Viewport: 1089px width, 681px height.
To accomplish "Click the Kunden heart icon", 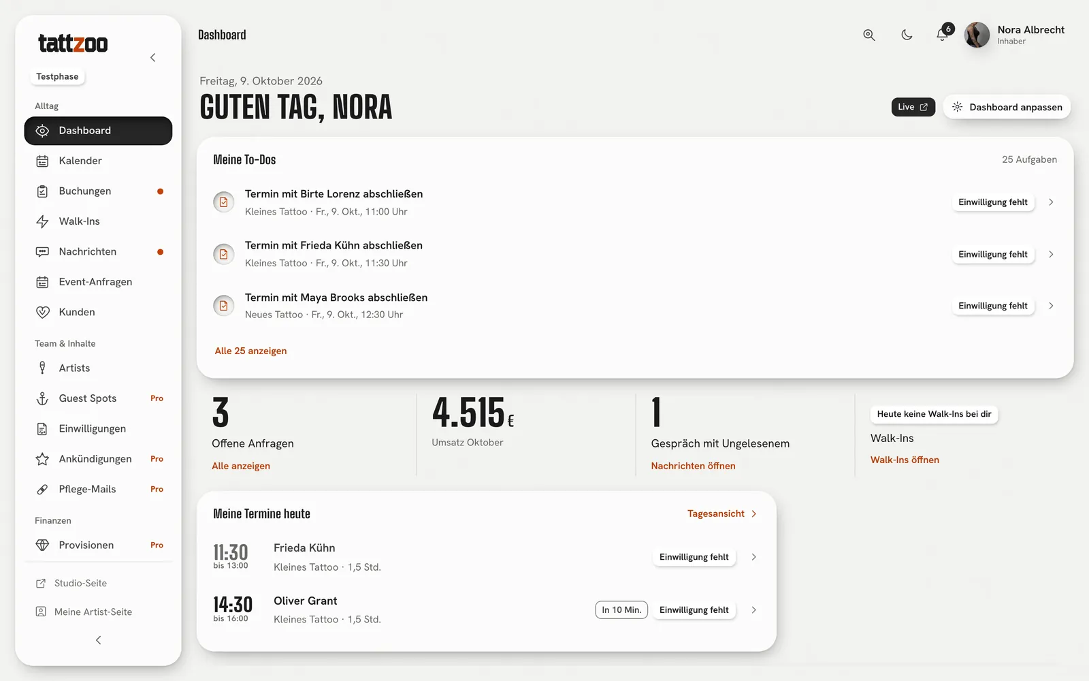I will pyautogui.click(x=42, y=313).
